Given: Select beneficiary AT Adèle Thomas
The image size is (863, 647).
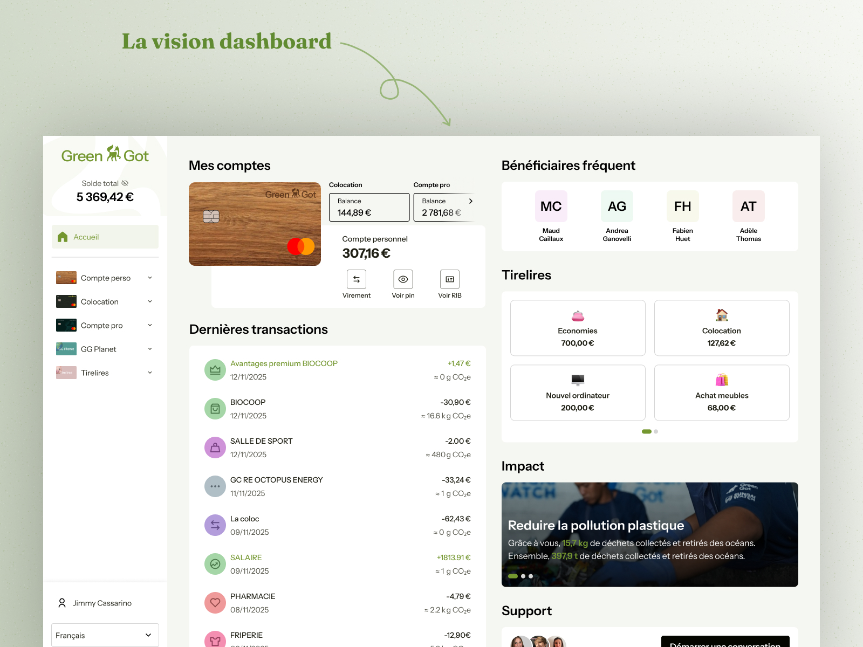Looking at the screenshot, I should (749, 216).
